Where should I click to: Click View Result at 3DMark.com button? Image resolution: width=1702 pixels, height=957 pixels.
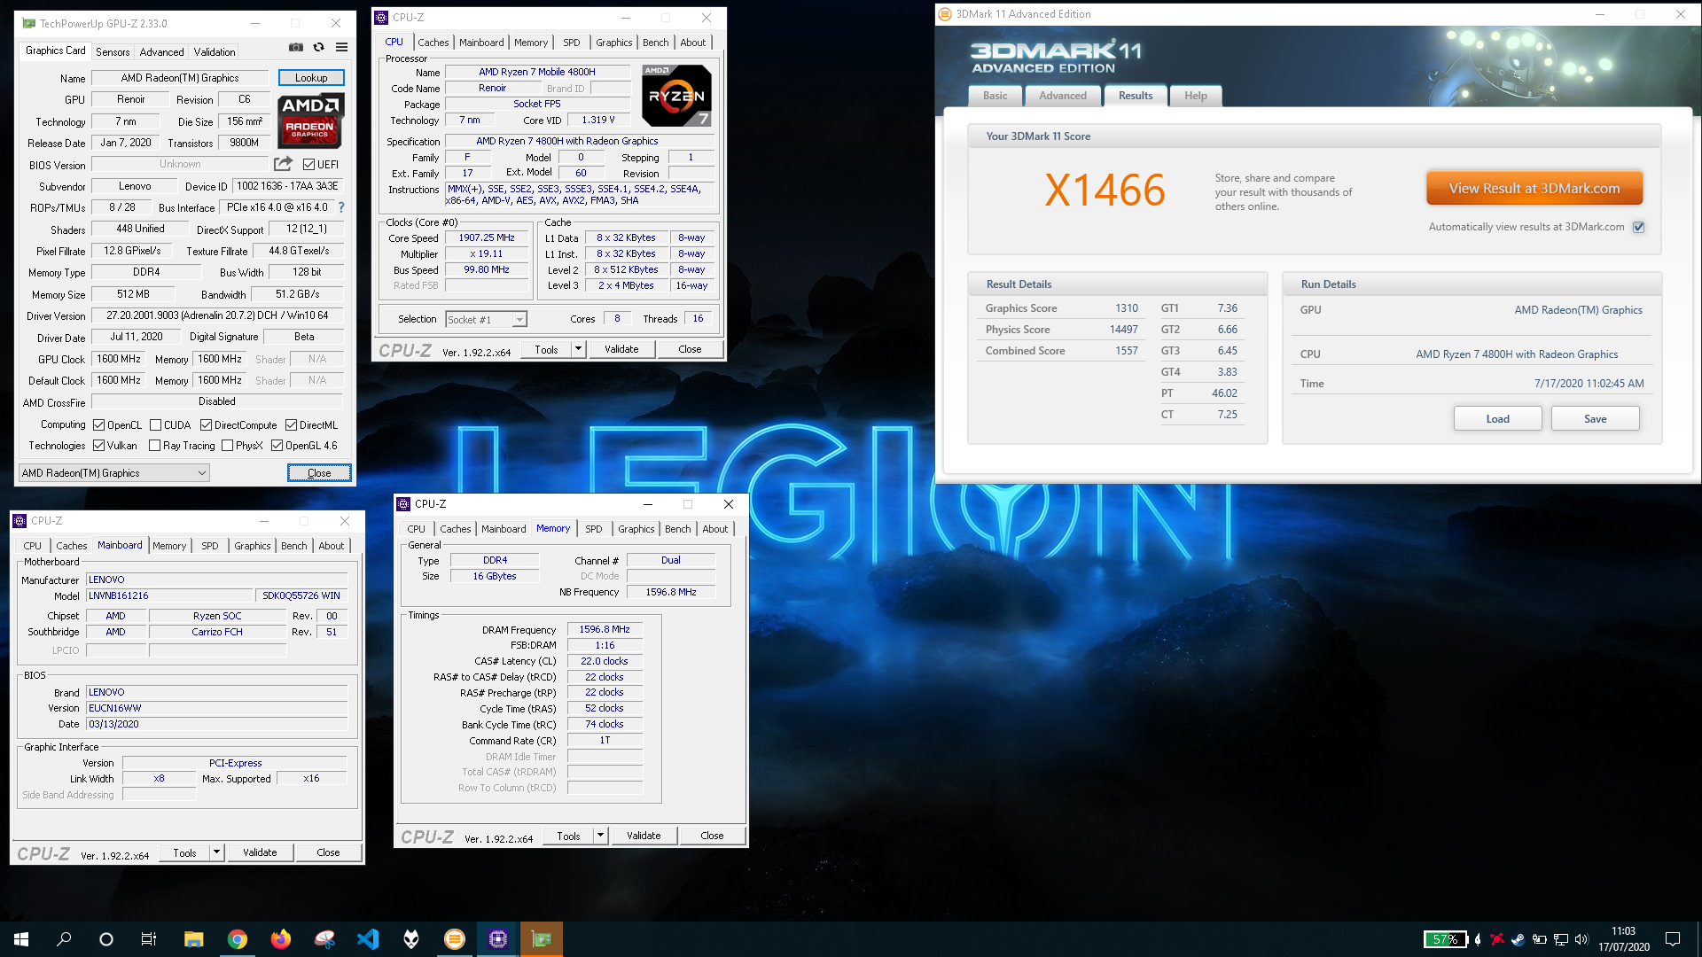coord(1534,188)
